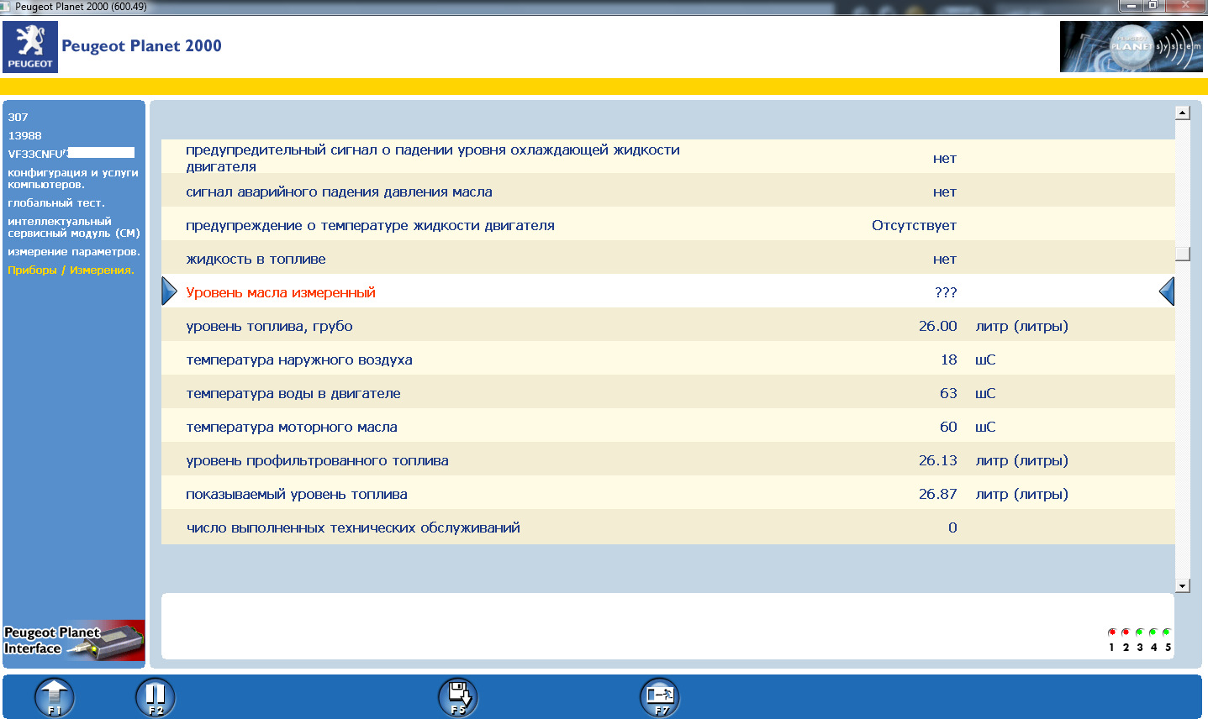Select the coolant level warning signal row
Screen dimensions: 1208x719
click(667, 157)
